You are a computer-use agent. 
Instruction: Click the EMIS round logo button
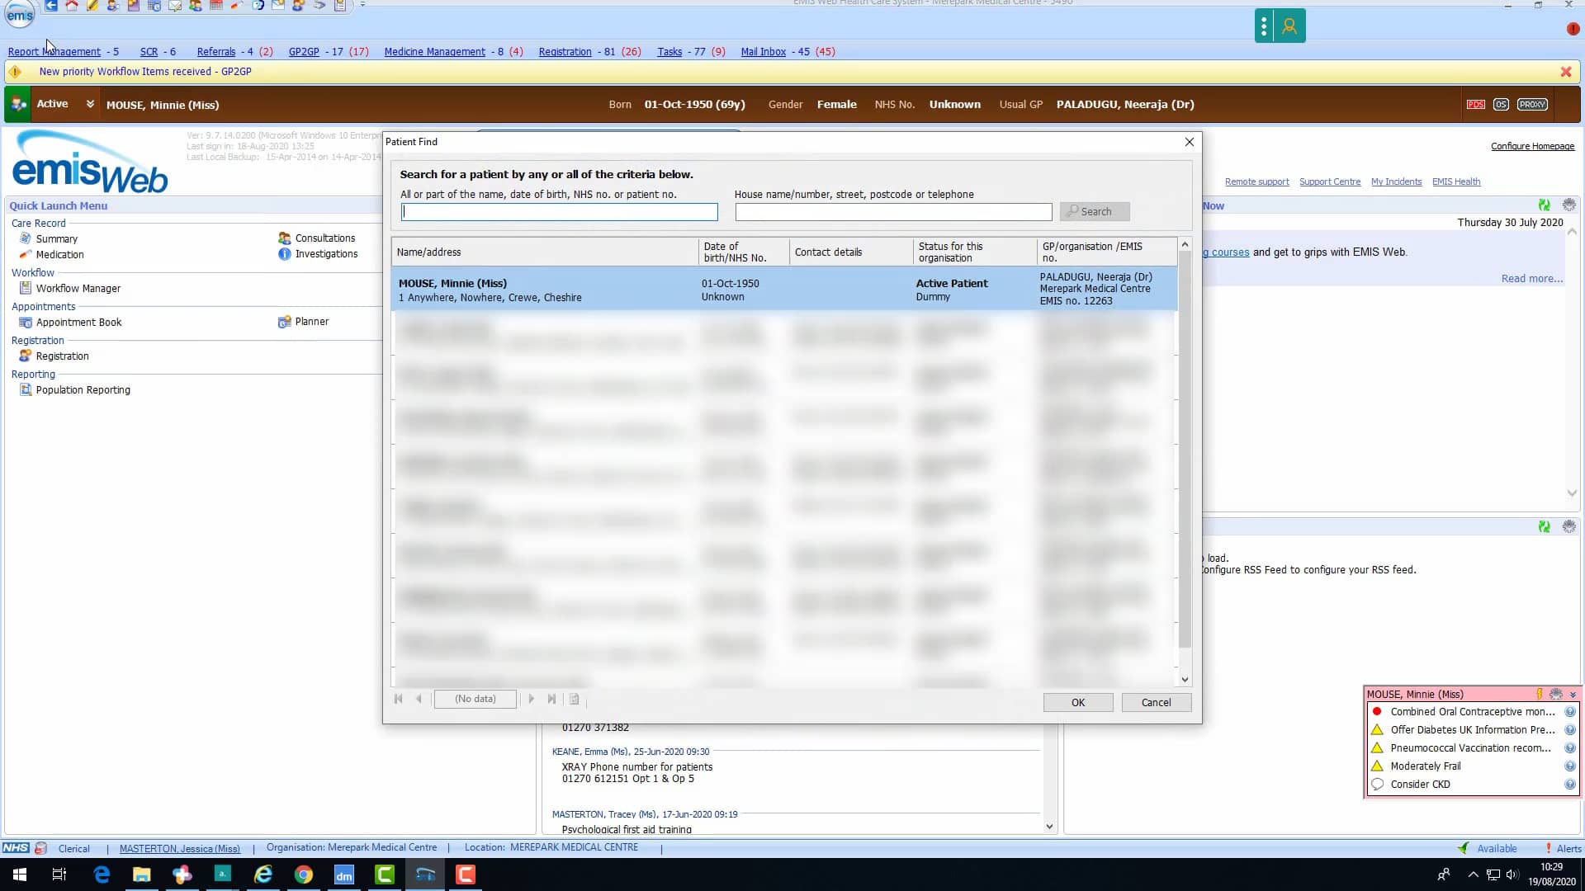click(20, 14)
